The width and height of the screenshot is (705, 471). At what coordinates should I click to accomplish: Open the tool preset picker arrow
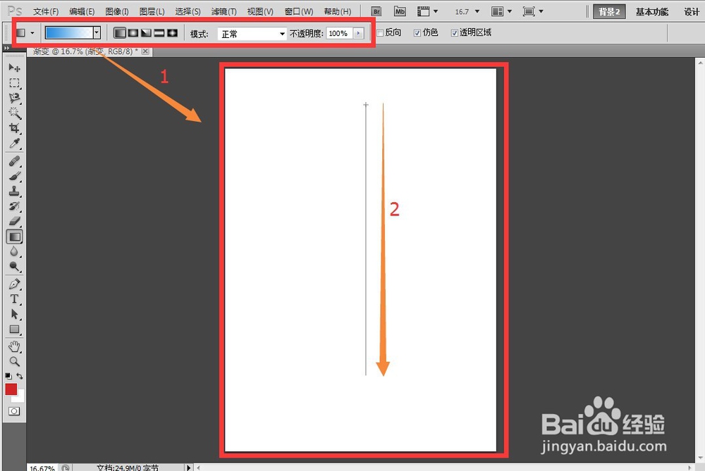click(x=32, y=33)
